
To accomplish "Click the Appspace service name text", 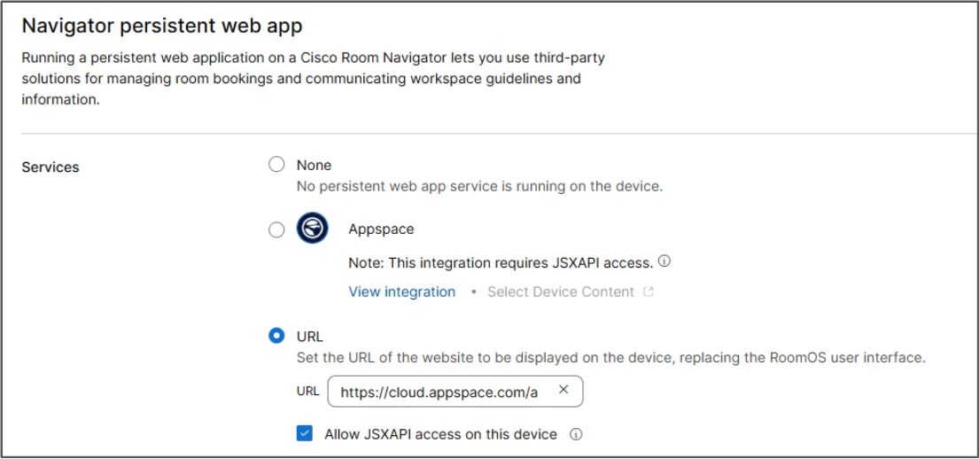I will click(381, 229).
